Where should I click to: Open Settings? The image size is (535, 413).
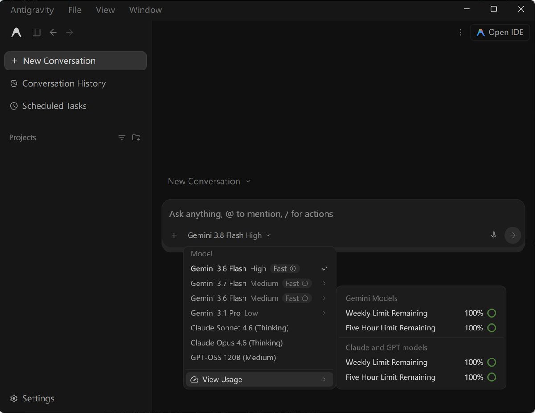coord(32,398)
